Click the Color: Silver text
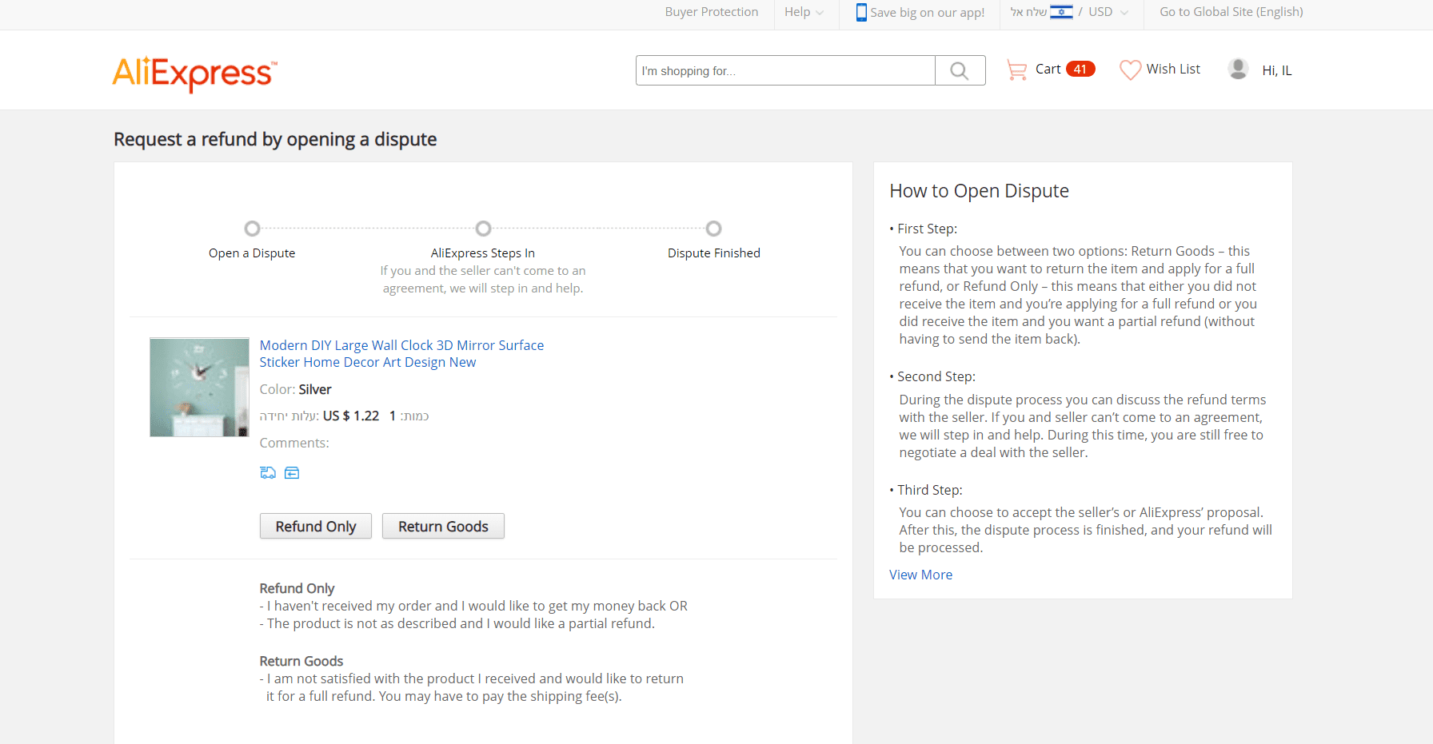 pos(295,389)
